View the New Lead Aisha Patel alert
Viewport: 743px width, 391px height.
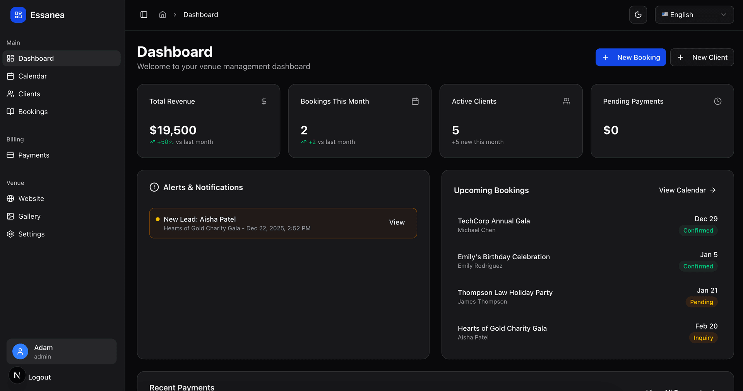pos(397,222)
